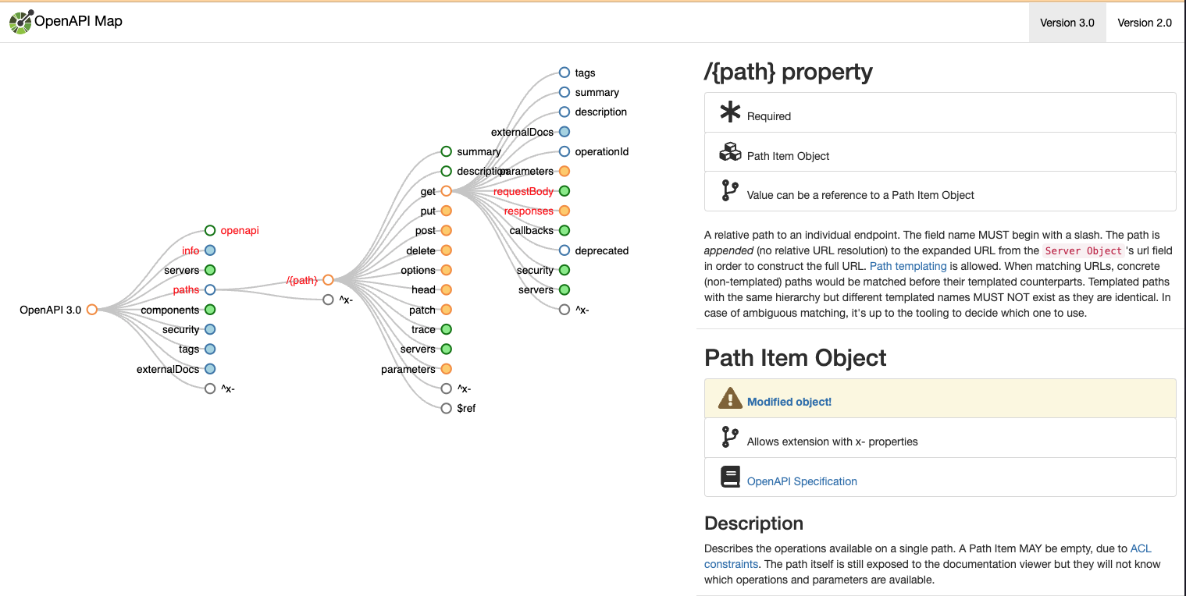The image size is (1186, 596).
Task: Click the branch icon beside reference text
Action: (730, 191)
